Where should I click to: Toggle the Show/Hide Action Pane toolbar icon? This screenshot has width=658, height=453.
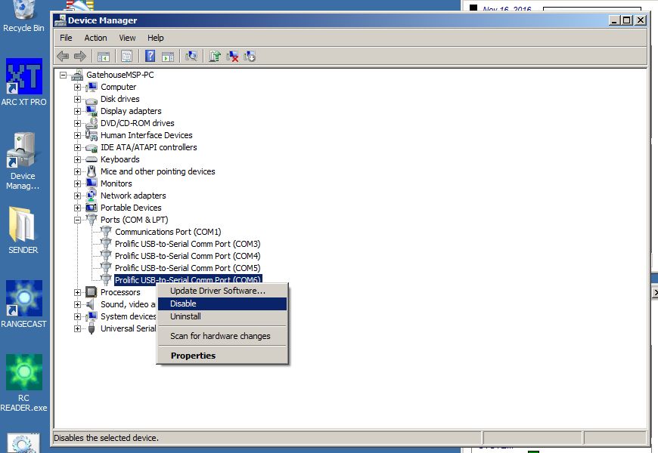(x=168, y=56)
